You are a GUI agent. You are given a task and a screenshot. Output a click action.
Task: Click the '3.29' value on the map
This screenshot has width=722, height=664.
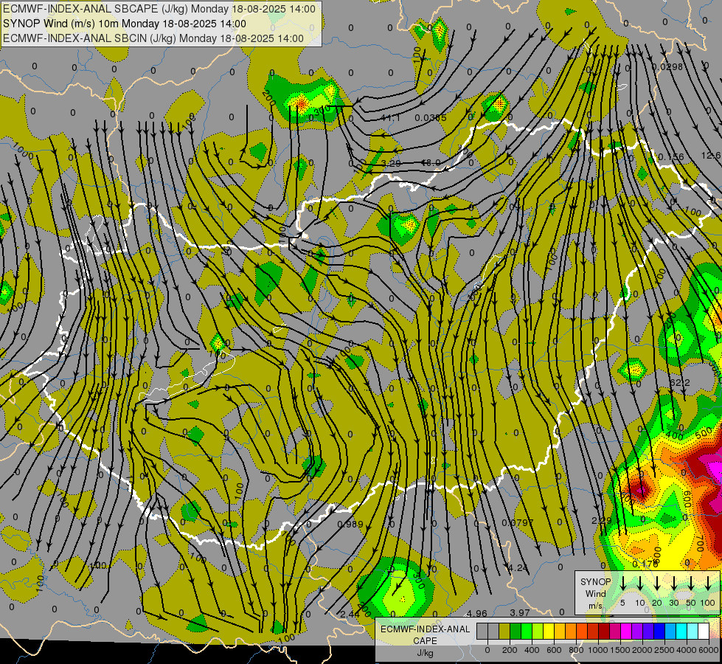tap(391, 163)
